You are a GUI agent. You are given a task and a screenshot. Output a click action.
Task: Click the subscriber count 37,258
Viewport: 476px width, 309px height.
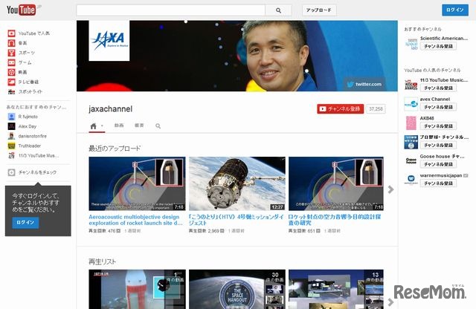click(376, 109)
